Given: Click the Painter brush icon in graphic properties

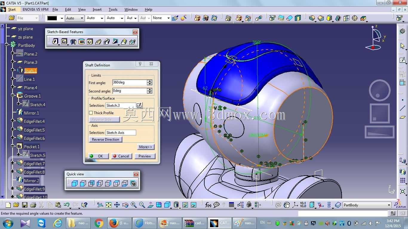Looking at the screenshot, I should (175, 18).
